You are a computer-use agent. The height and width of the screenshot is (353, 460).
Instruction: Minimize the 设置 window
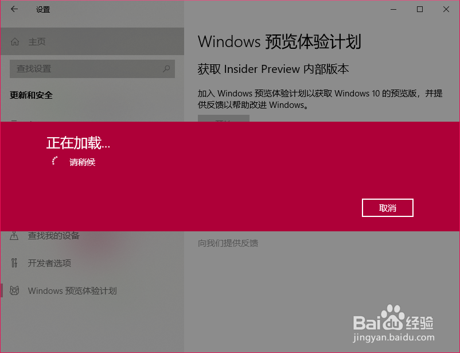393,9
